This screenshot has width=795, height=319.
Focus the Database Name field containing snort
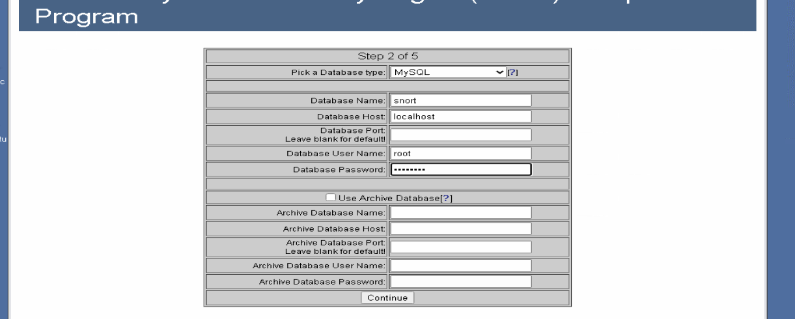pyautogui.click(x=461, y=101)
